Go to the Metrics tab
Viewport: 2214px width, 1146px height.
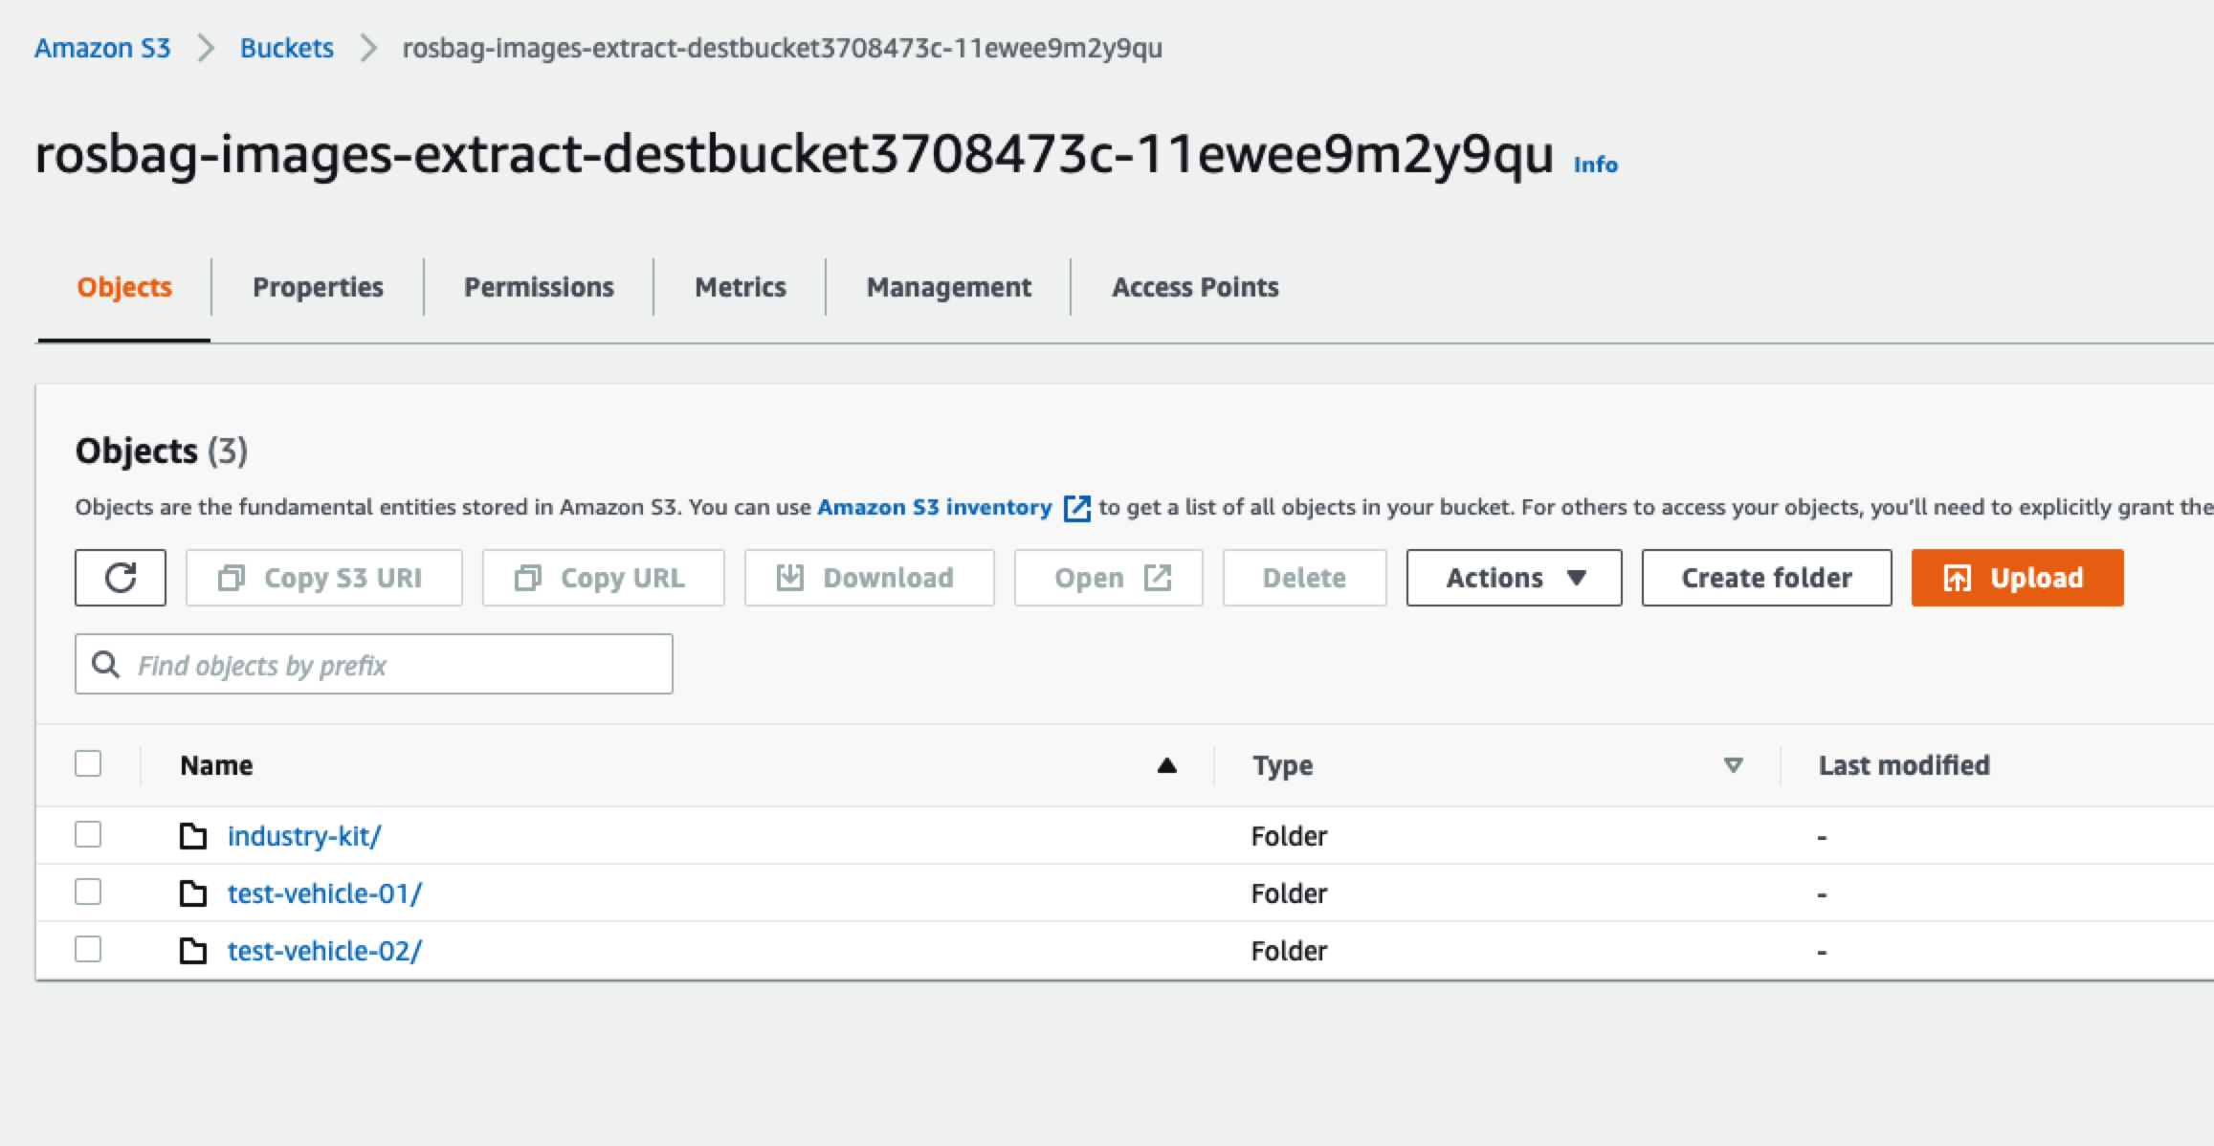click(741, 287)
